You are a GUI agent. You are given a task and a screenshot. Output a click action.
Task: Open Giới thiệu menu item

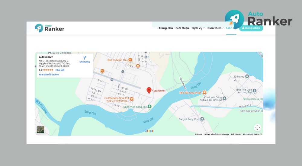tap(182, 28)
